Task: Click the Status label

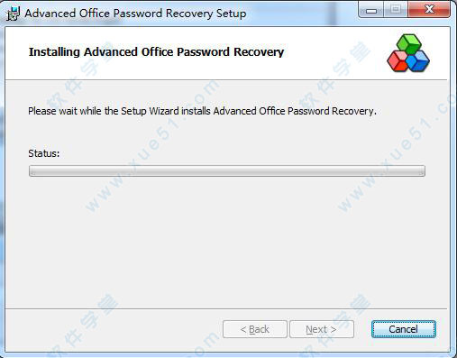Action: click(44, 153)
